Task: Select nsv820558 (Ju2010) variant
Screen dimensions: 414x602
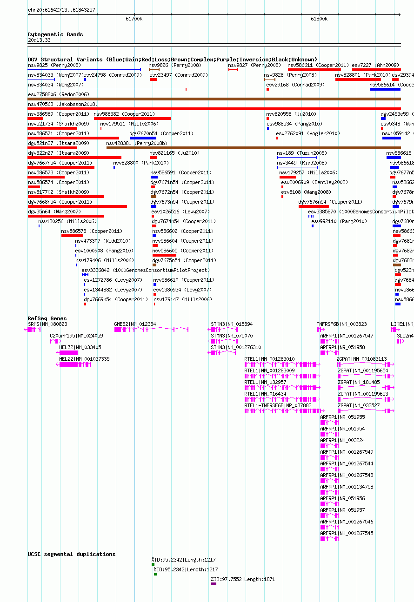Action: [267, 119]
